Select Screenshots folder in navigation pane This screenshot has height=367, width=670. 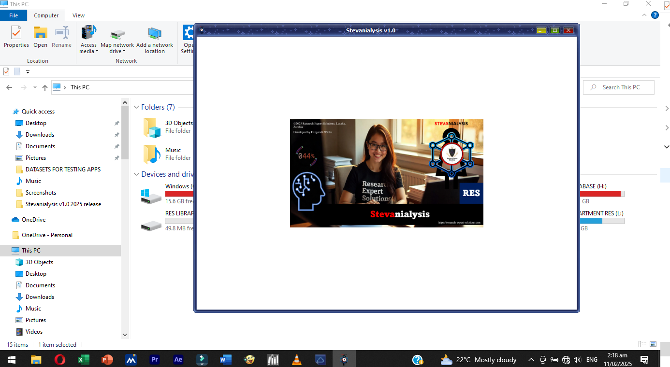pyautogui.click(x=41, y=193)
